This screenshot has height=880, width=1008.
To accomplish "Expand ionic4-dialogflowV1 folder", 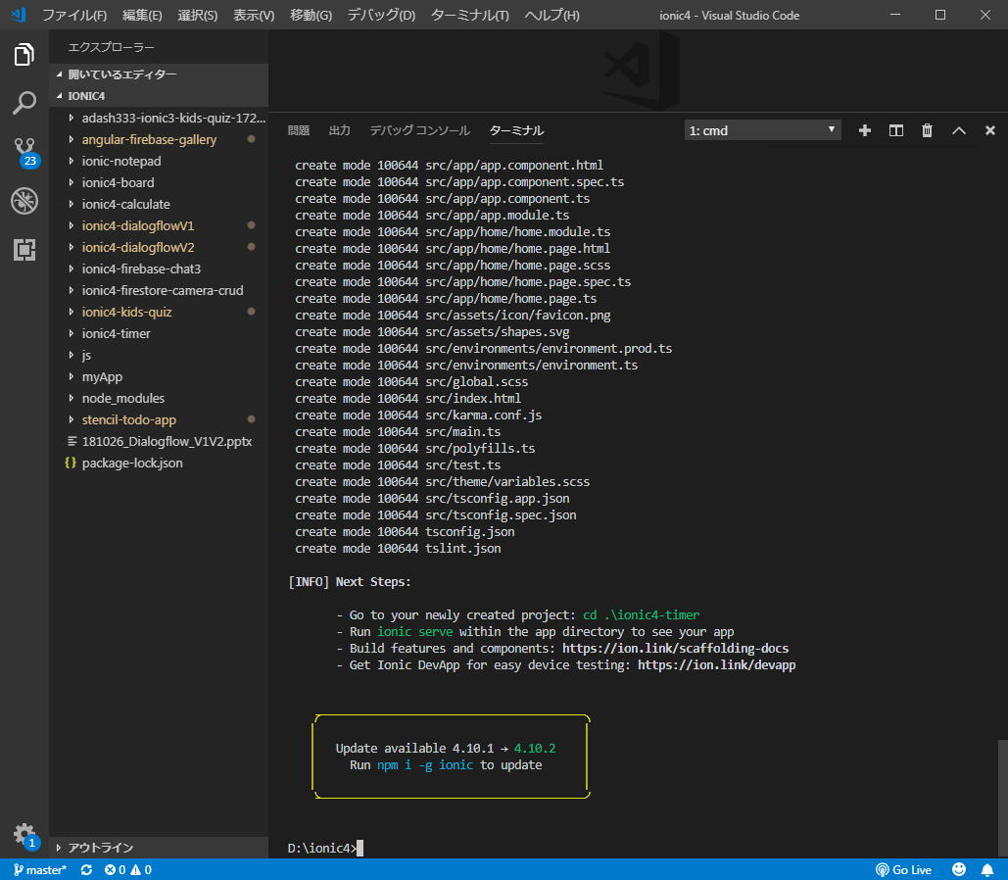I will pos(159,225).
